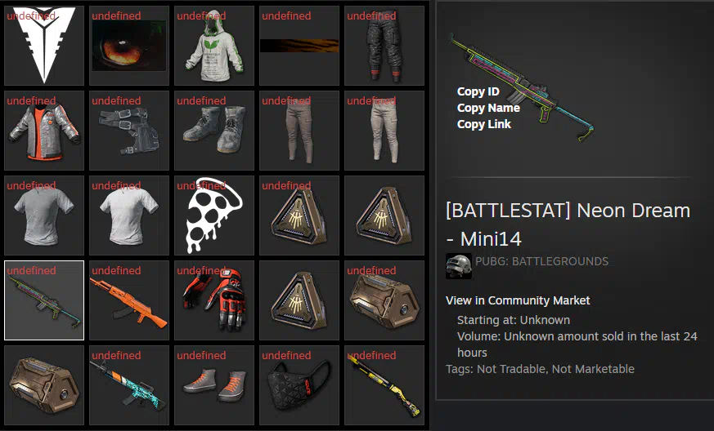Choose the yellow shotgun skin item
The height and width of the screenshot is (431, 714).
pos(384,385)
